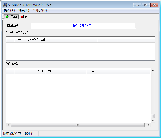The height and width of the screenshot is (138, 161).
Task: Click the vertical scrollbar thumb in log
Action: click(153, 116)
